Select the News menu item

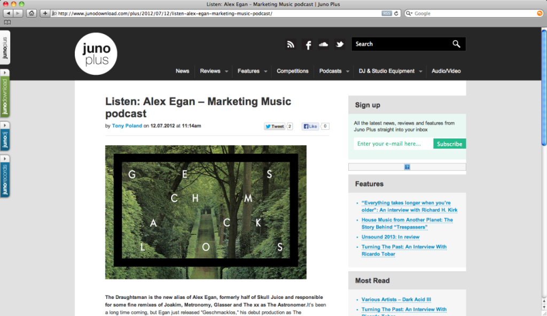[182, 71]
